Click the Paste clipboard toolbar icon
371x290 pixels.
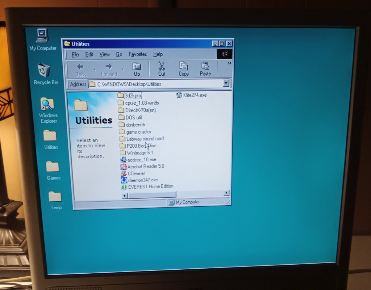click(205, 68)
